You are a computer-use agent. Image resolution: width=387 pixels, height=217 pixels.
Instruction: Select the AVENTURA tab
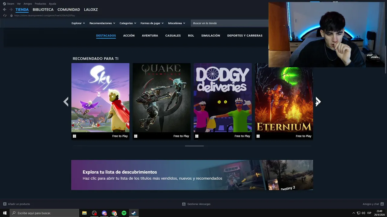(x=150, y=36)
